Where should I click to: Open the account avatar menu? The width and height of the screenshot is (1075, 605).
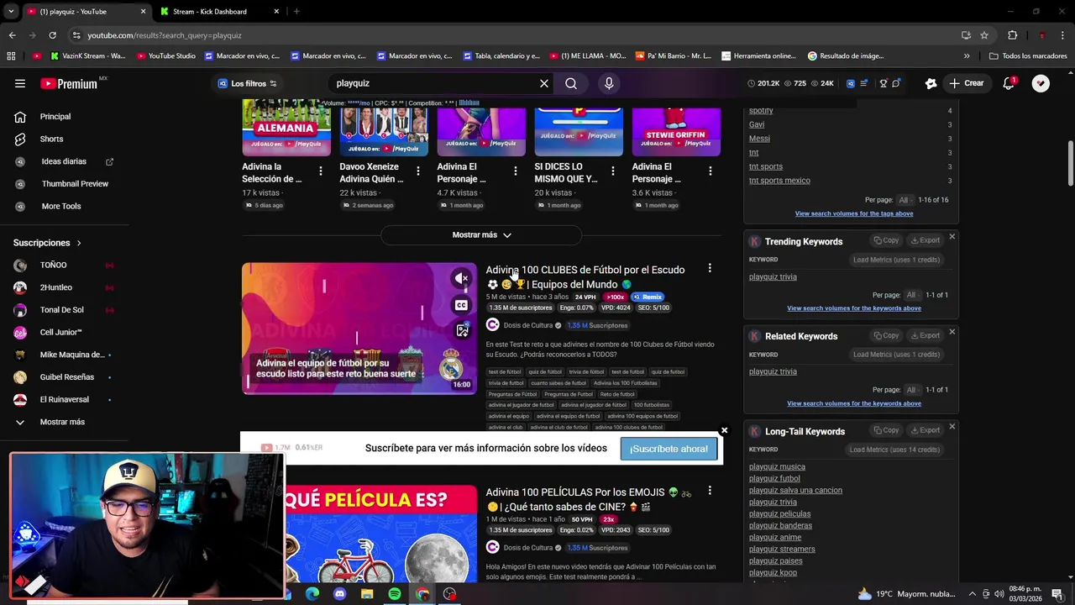1041,83
